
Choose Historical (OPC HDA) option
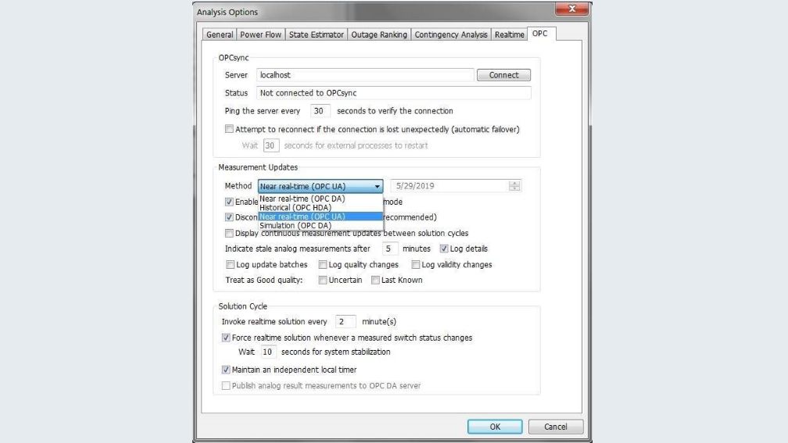(321, 208)
